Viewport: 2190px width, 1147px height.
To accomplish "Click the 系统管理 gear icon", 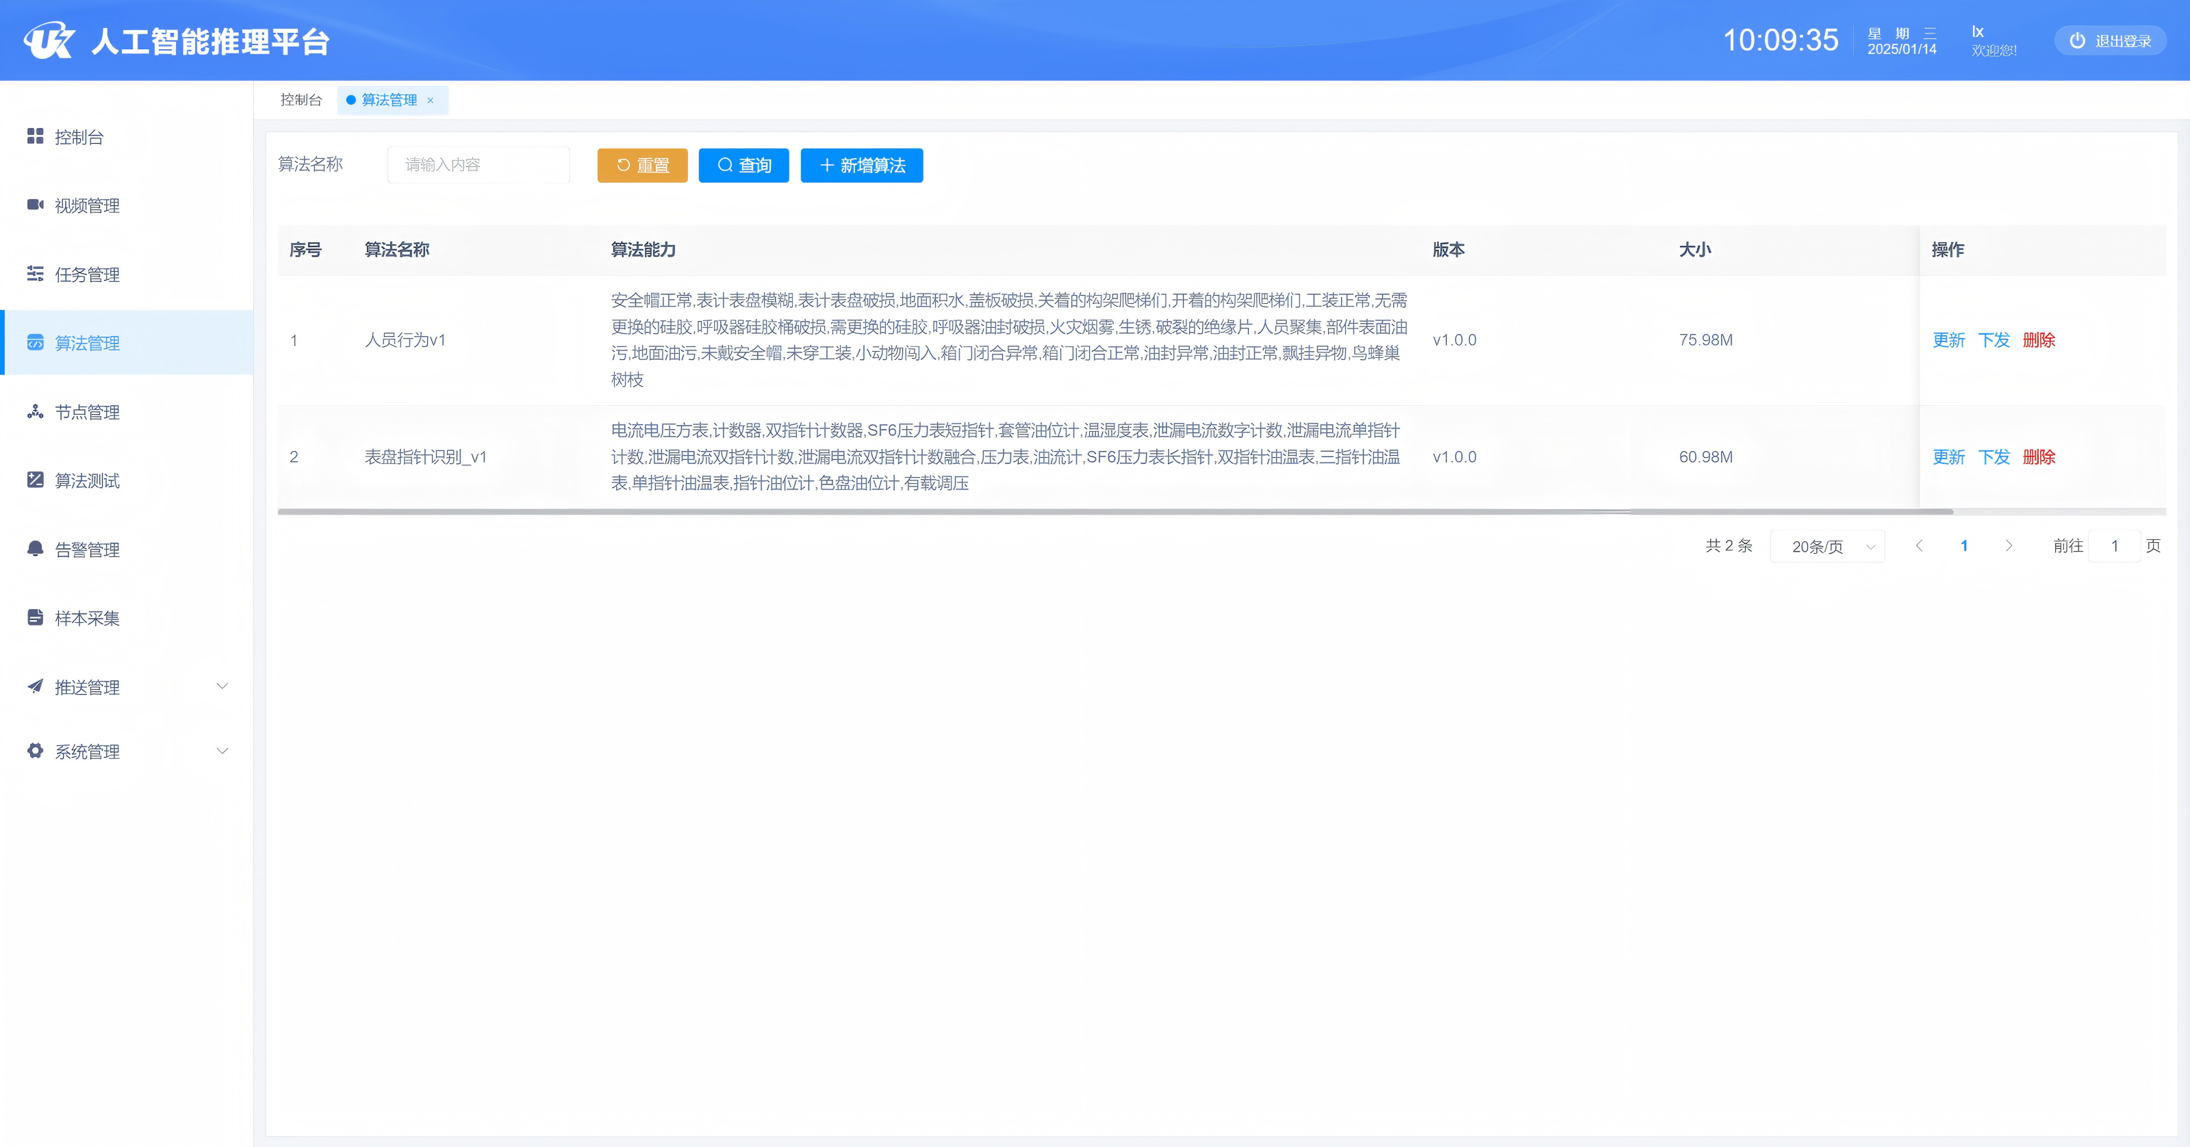I will [35, 751].
